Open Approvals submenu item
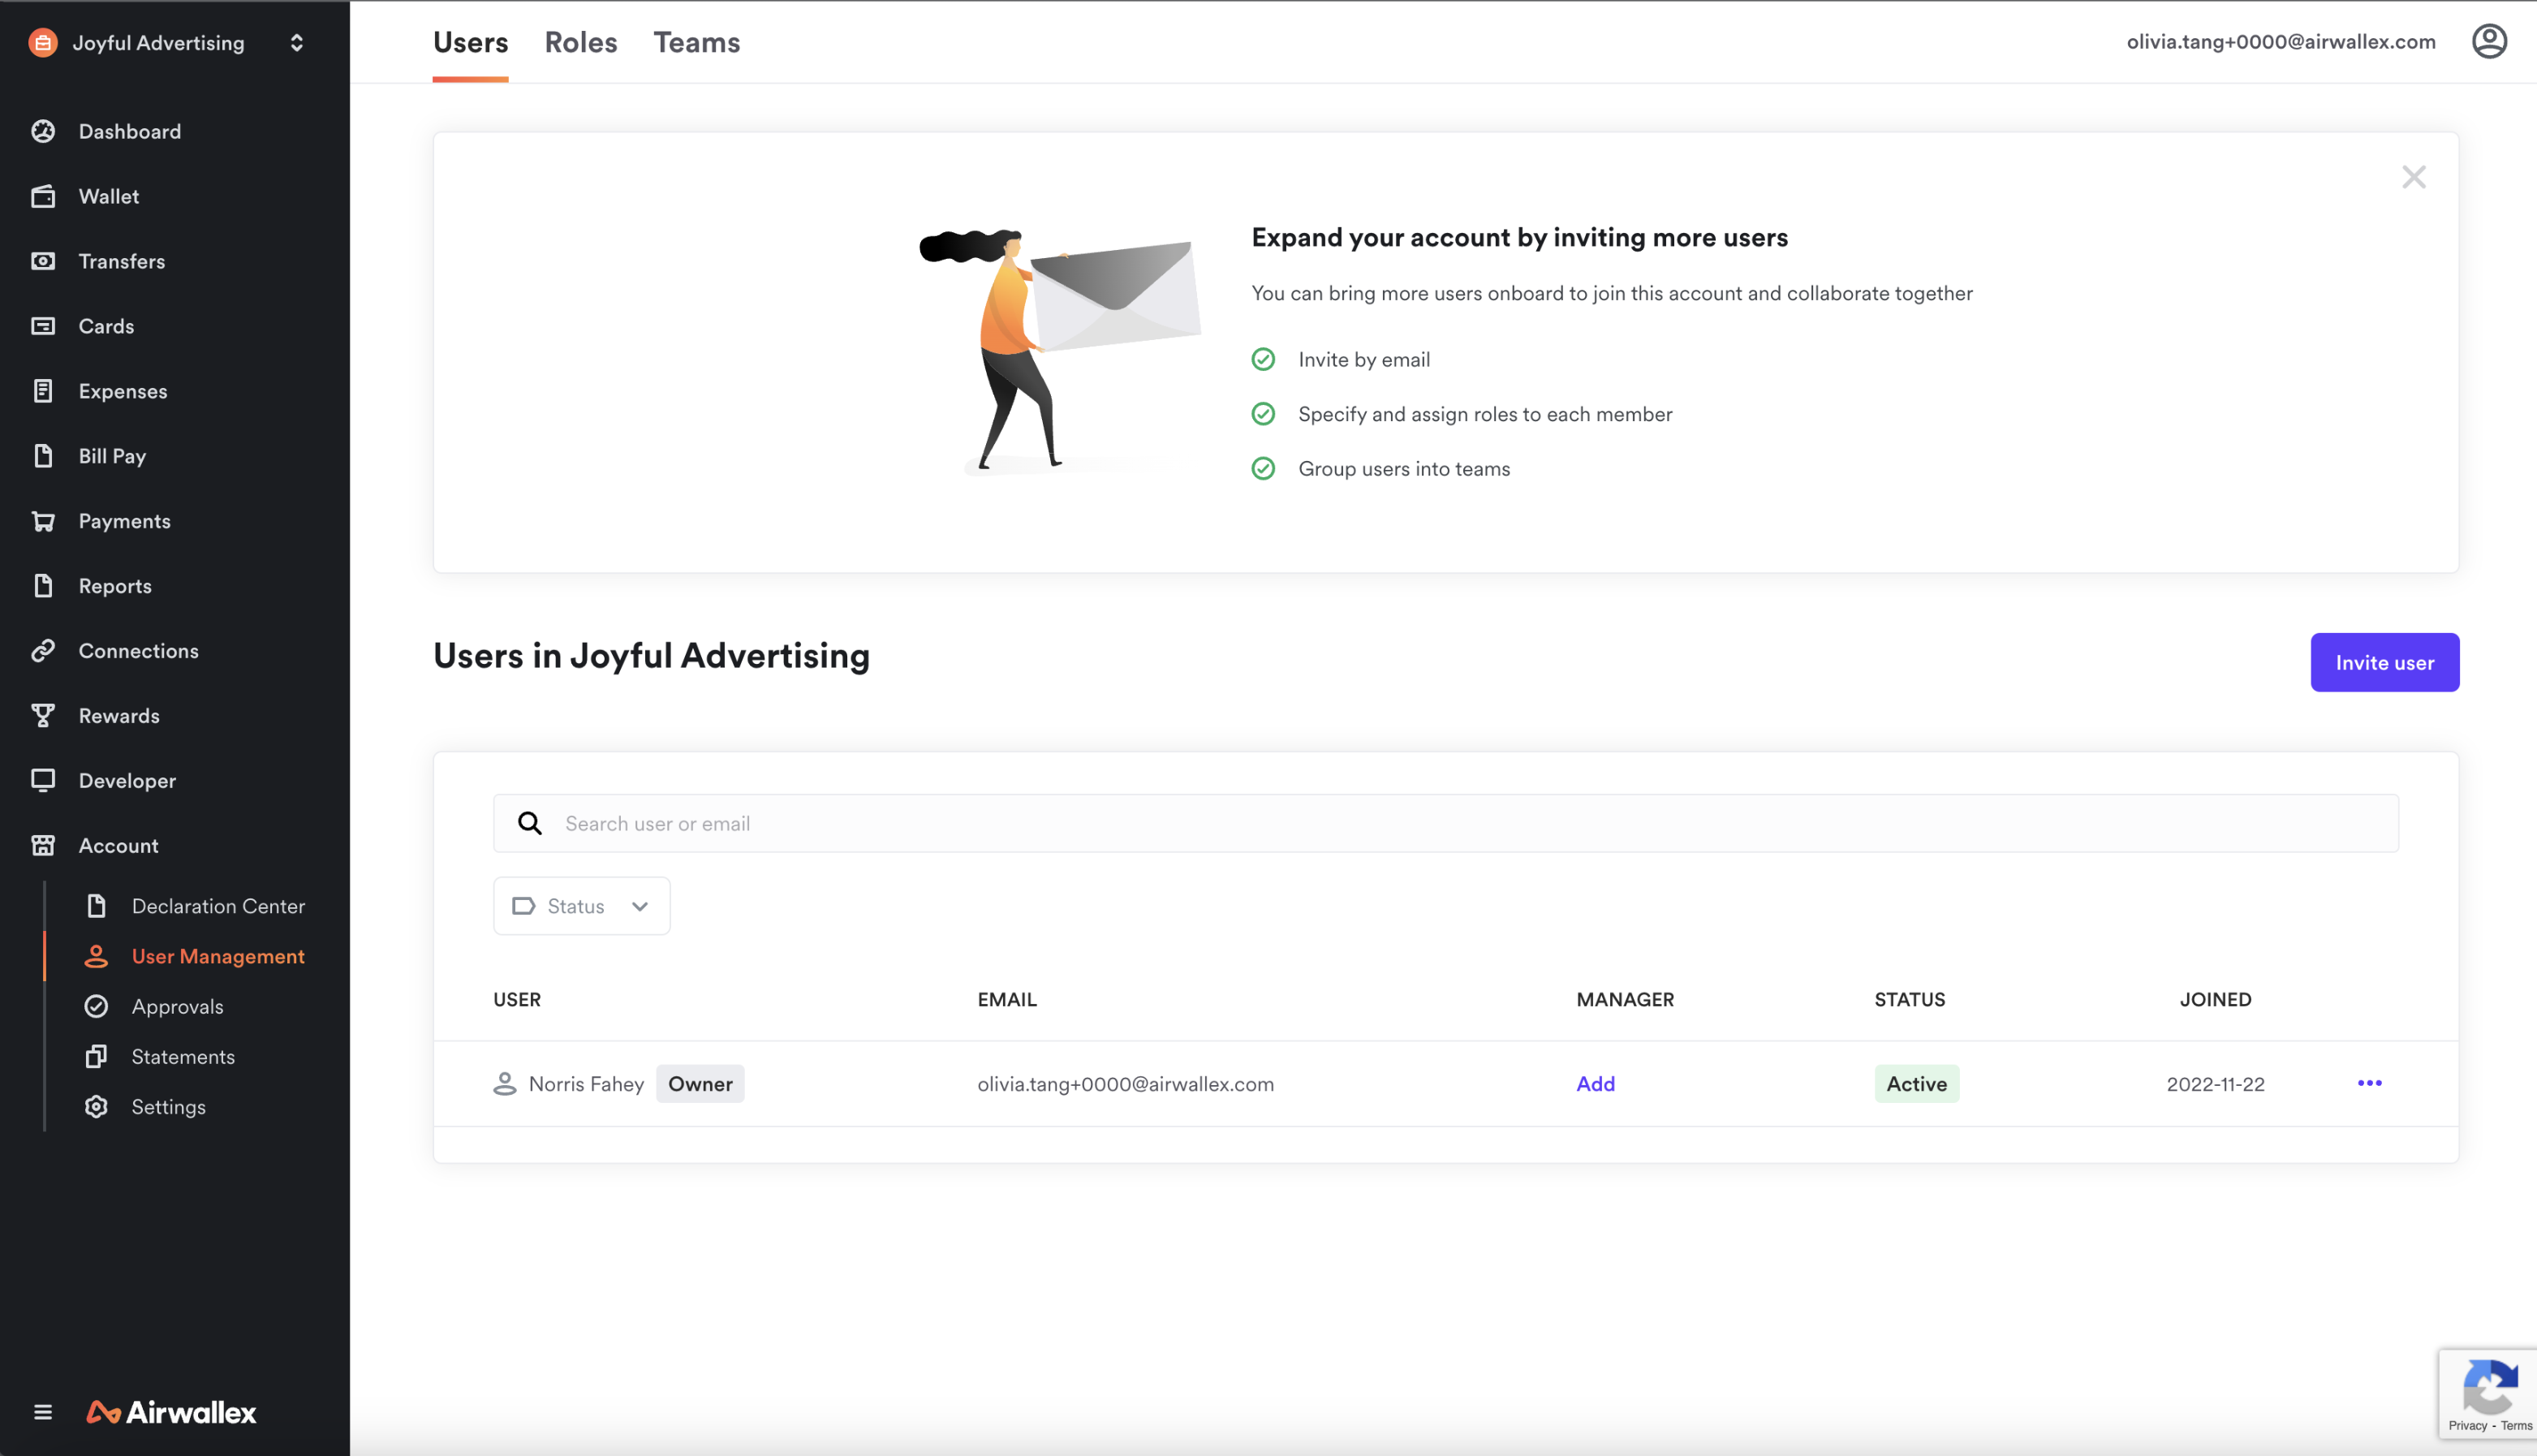Image resolution: width=2537 pixels, height=1456 pixels. click(x=178, y=1006)
